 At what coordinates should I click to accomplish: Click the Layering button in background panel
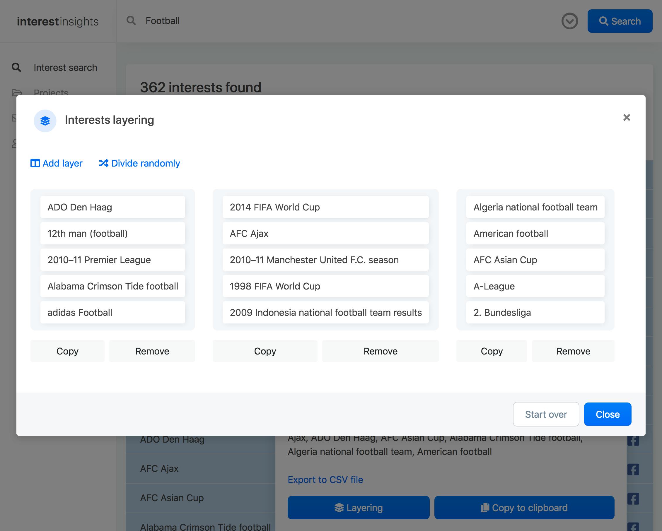[358, 508]
